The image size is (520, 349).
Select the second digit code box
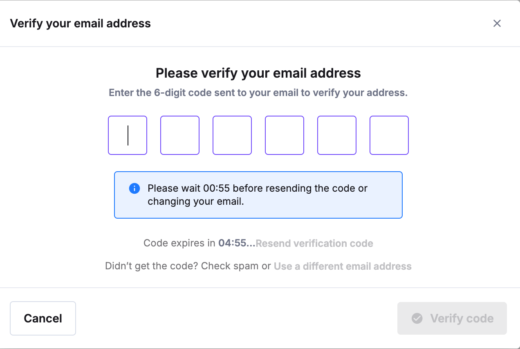click(180, 135)
